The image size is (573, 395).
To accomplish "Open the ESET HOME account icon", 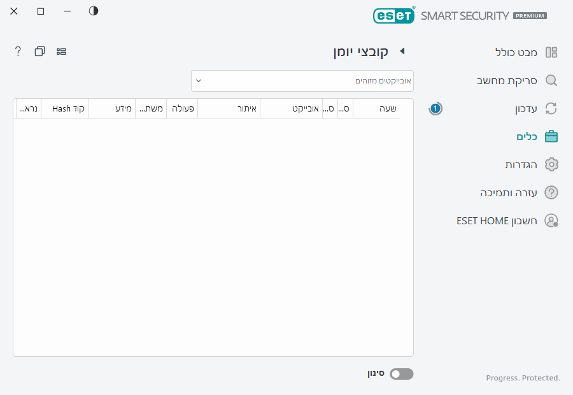I will pyautogui.click(x=551, y=220).
